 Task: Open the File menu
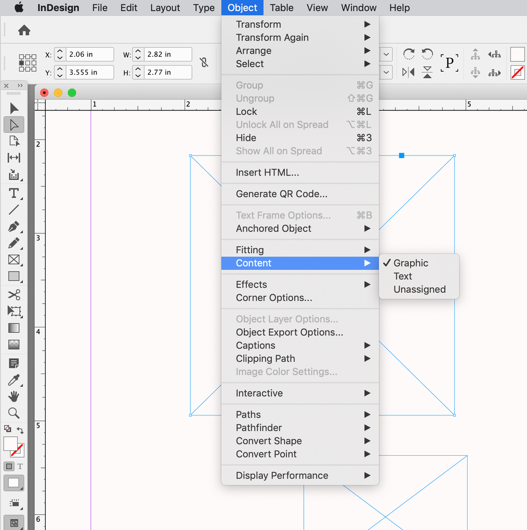(100, 7)
